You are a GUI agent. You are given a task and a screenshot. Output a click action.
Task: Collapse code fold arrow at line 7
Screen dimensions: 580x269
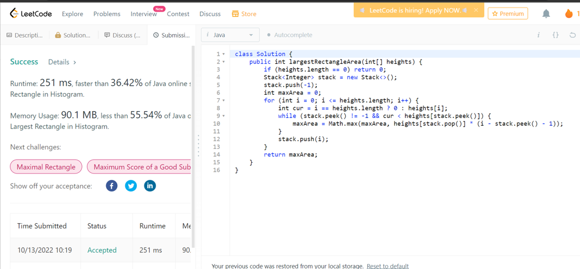(x=224, y=101)
